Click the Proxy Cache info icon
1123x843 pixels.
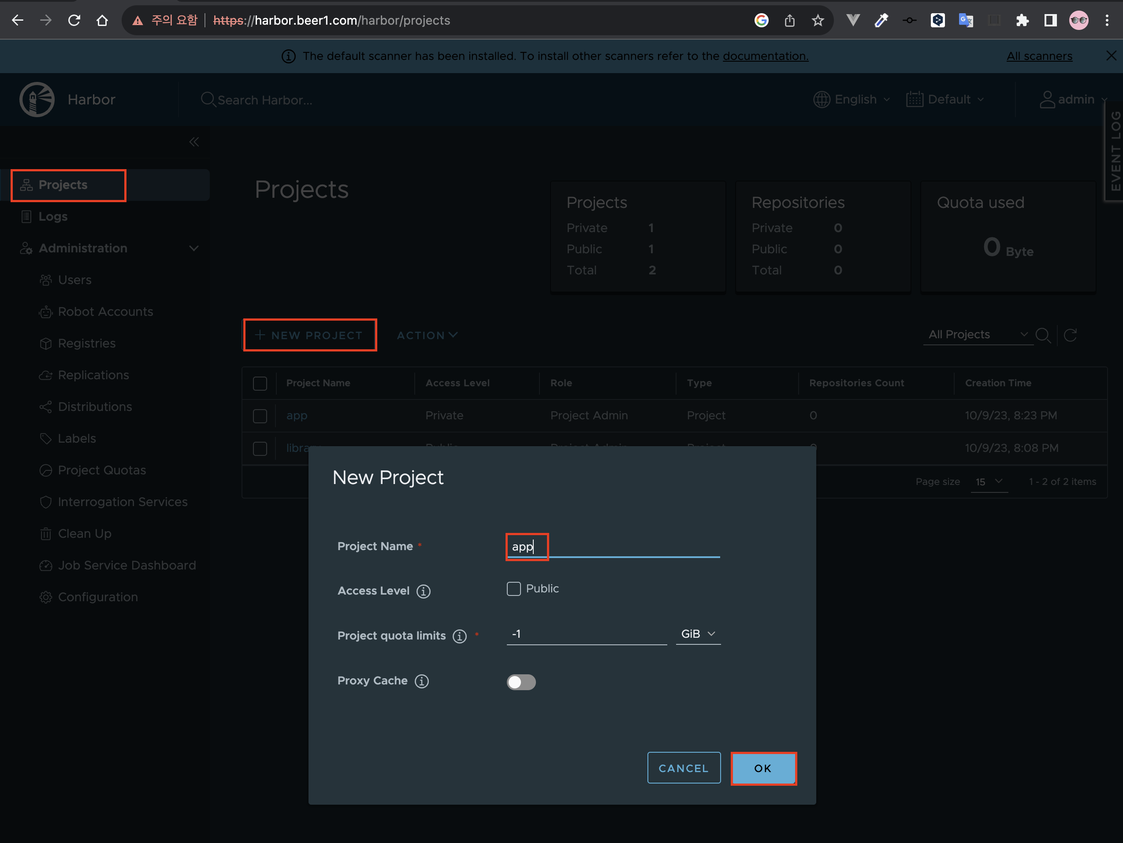pyautogui.click(x=421, y=681)
